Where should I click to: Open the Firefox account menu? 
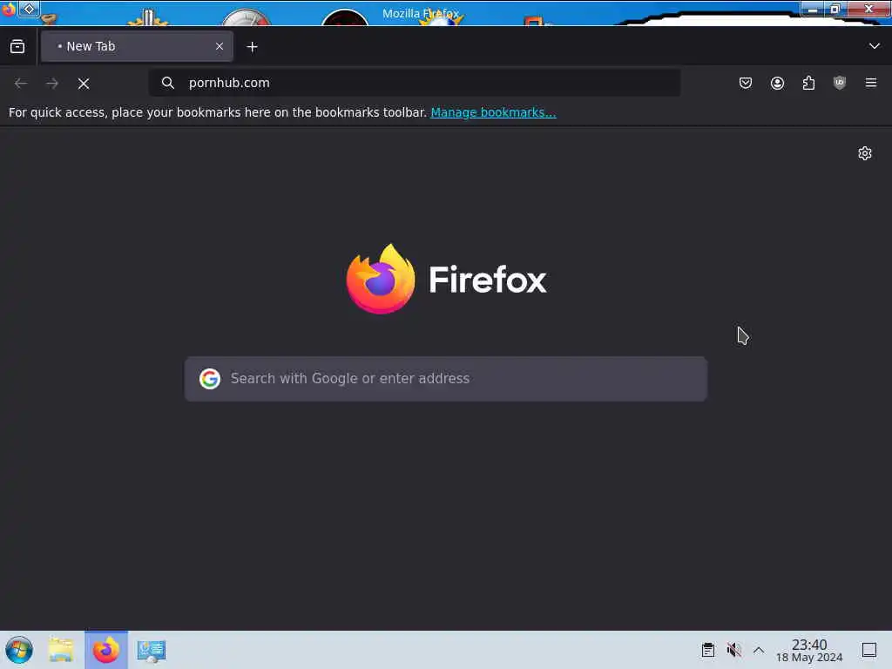click(777, 83)
